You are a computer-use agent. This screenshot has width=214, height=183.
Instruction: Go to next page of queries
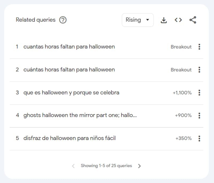[139, 166]
